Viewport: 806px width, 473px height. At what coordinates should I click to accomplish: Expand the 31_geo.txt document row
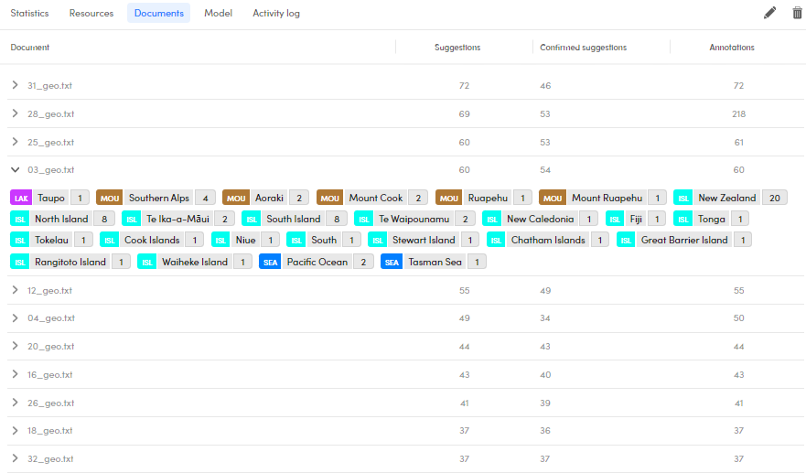(15, 85)
